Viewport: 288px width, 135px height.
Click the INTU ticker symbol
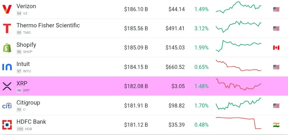click(x=27, y=71)
